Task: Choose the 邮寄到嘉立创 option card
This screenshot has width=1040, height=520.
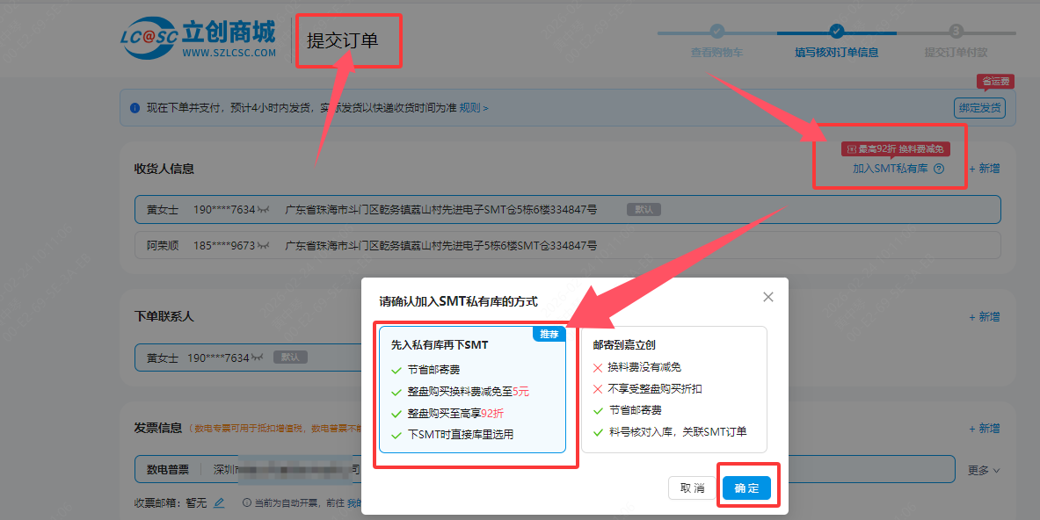Action: pyautogui.click(x=673, y=389)
